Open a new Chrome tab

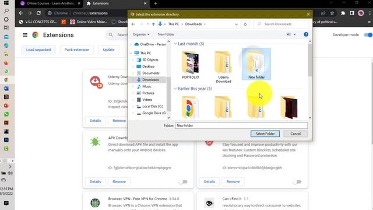pyautogui.click(x=156, y=3)
